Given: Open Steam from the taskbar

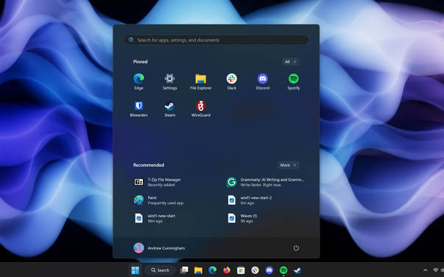Looking at the screenshot, I should [297, 270].
